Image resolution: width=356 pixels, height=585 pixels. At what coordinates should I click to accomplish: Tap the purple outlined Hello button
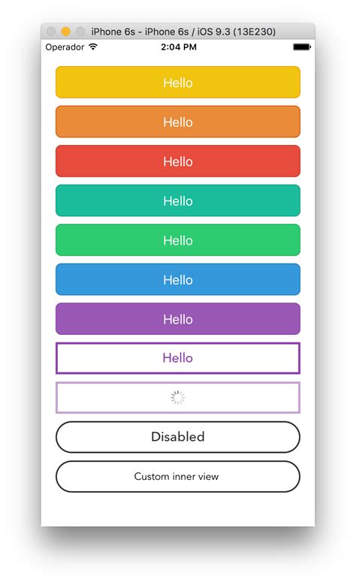[x=178, y=358]
